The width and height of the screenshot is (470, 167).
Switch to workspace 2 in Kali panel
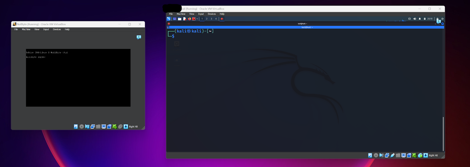tap(207, 19)
